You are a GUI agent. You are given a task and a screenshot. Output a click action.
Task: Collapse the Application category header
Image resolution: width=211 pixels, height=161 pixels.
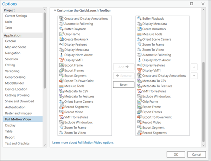tap(13, 35)
